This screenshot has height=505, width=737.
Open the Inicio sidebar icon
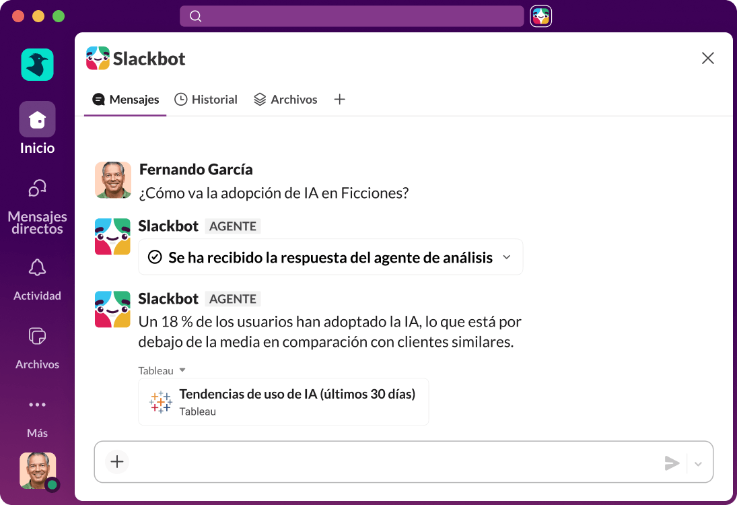click(37, 119)
